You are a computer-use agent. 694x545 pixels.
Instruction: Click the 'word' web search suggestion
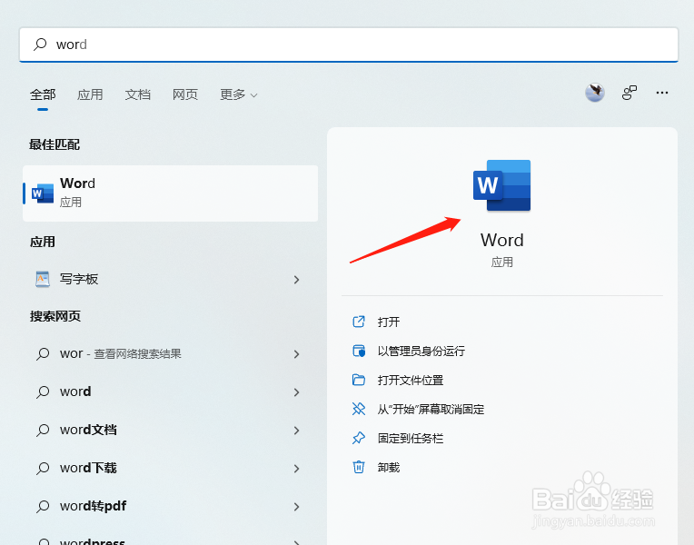click(171, 391)
